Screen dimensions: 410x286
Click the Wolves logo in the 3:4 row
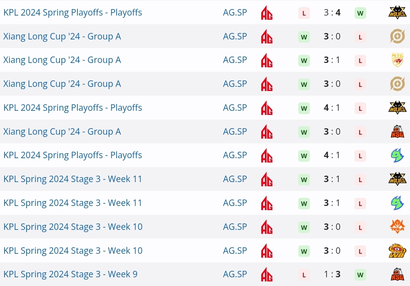point(397,12)
